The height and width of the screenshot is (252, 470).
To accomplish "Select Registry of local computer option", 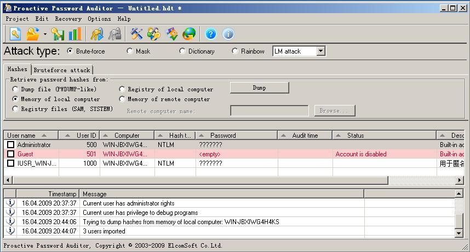I will click(x=166, y=89).
